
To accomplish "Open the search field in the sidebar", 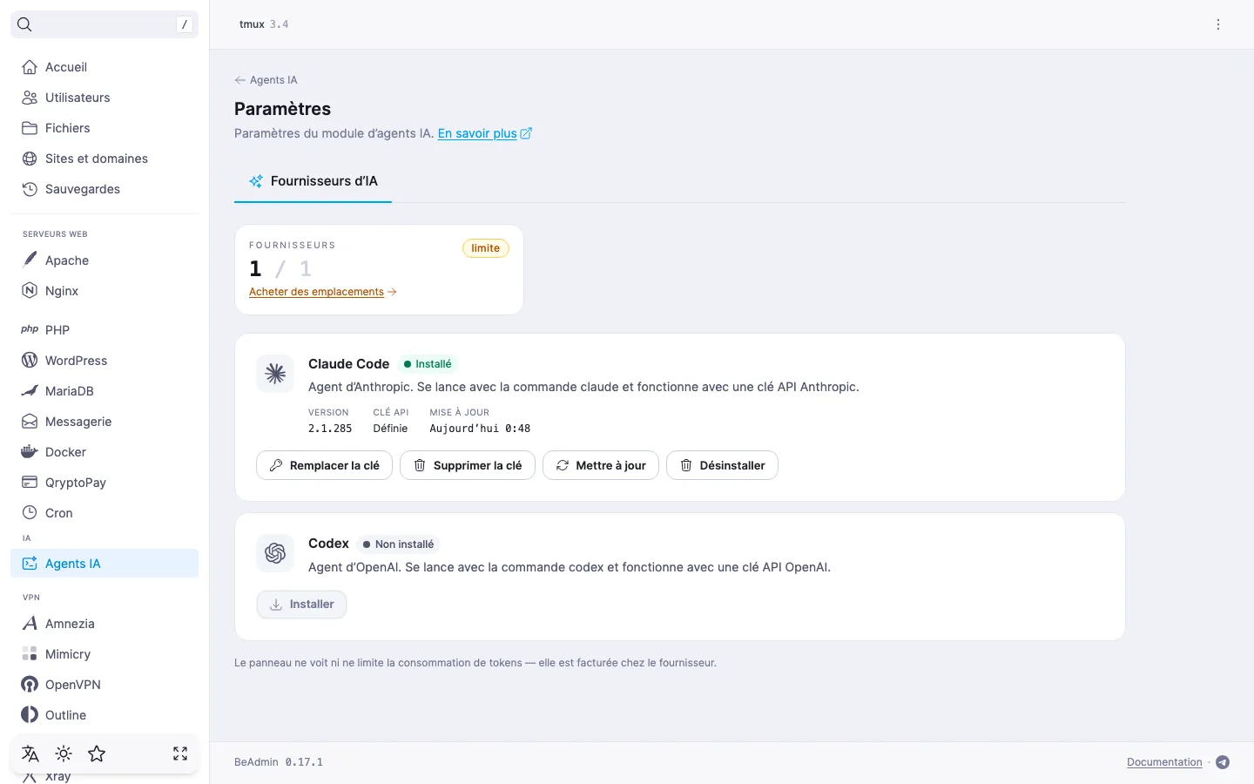I will point(104,24).
